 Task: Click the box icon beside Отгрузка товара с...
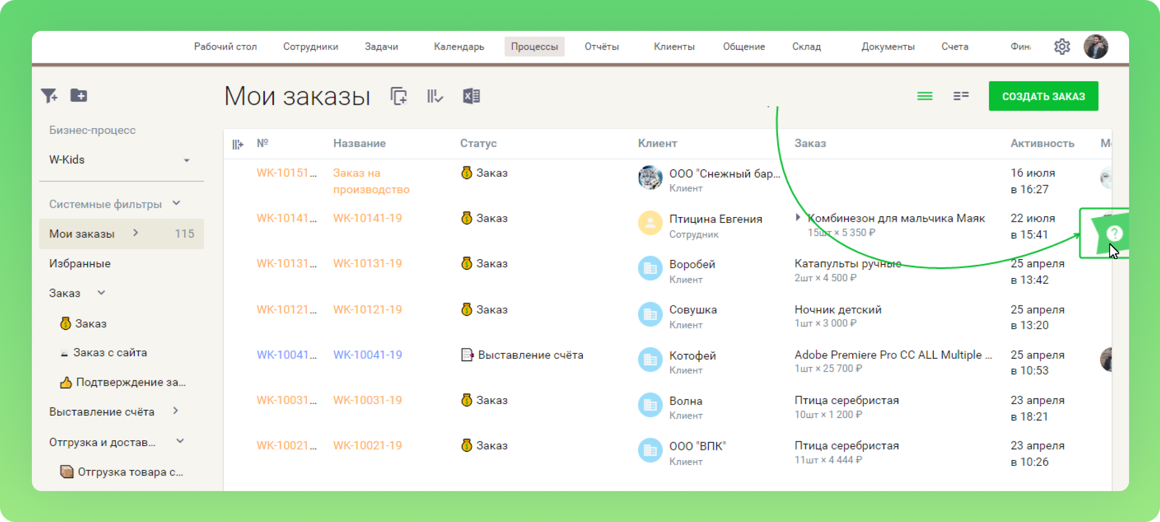[x=67, y=471]
